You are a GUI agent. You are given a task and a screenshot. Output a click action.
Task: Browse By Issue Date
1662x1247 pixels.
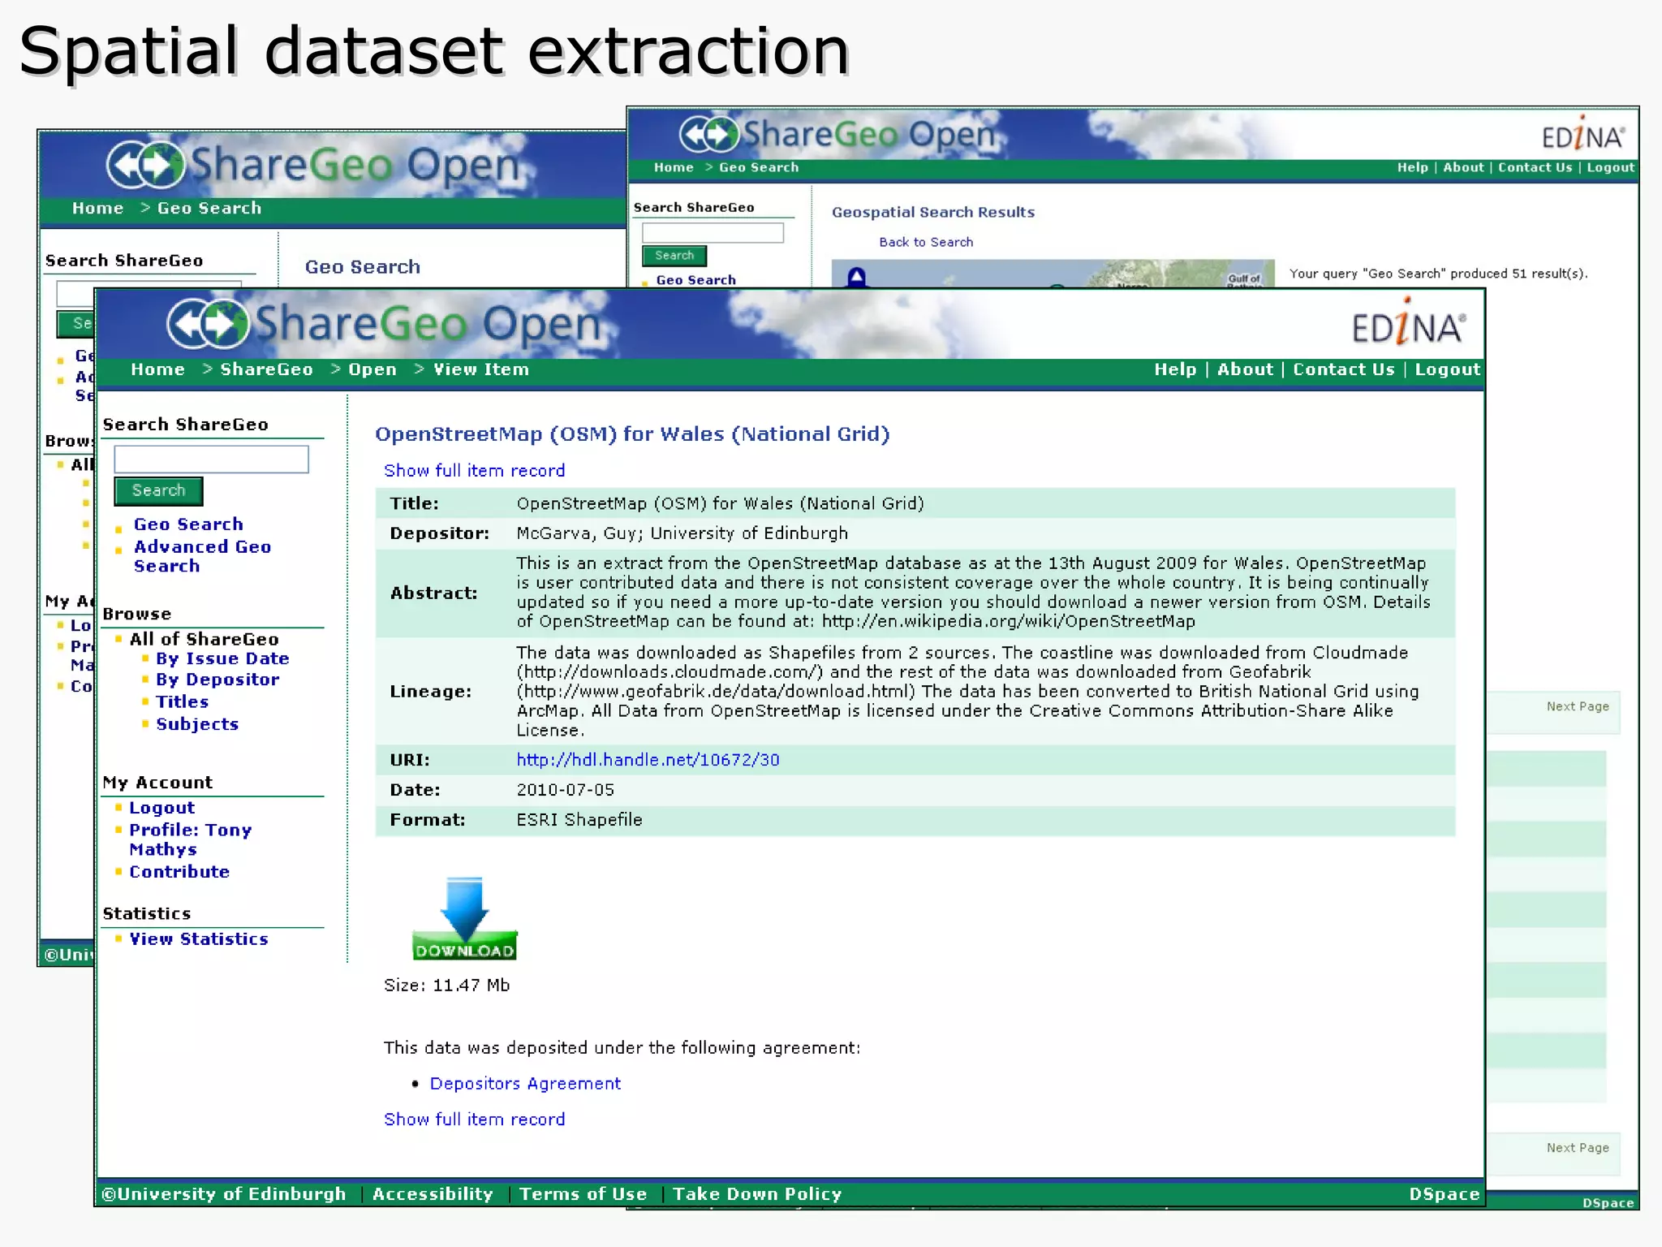[x=222, y=658]
